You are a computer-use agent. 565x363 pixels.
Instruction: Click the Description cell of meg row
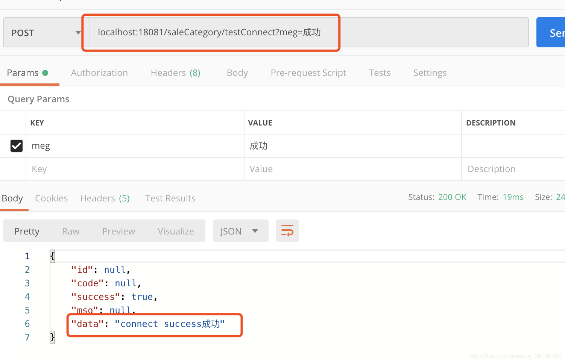pos(513,146)
